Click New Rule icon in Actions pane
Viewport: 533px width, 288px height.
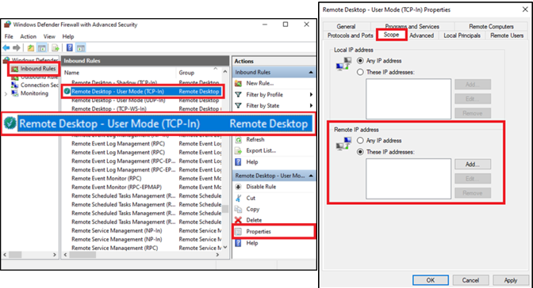pyautogui.click(x=238, y=83)
